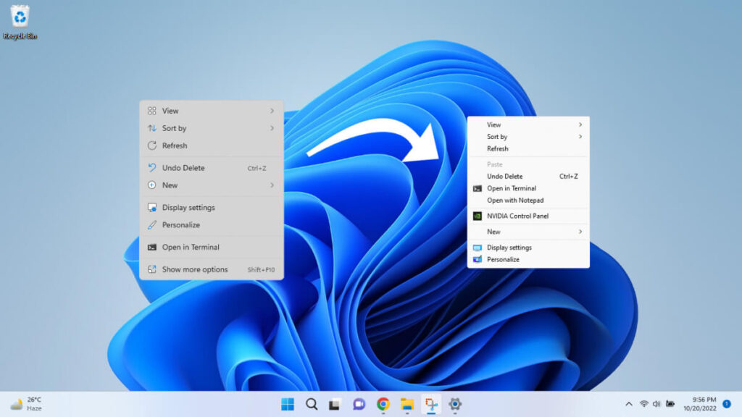Click the Wi-Fi icon in the system tray
Viewport: 742px width, 417px height.
643,405
